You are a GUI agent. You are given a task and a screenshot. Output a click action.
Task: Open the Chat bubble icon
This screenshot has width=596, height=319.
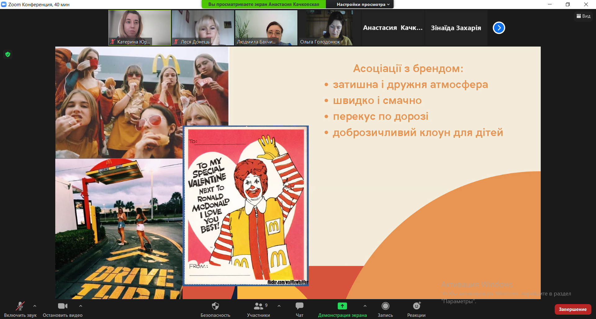tap(300, 306)
